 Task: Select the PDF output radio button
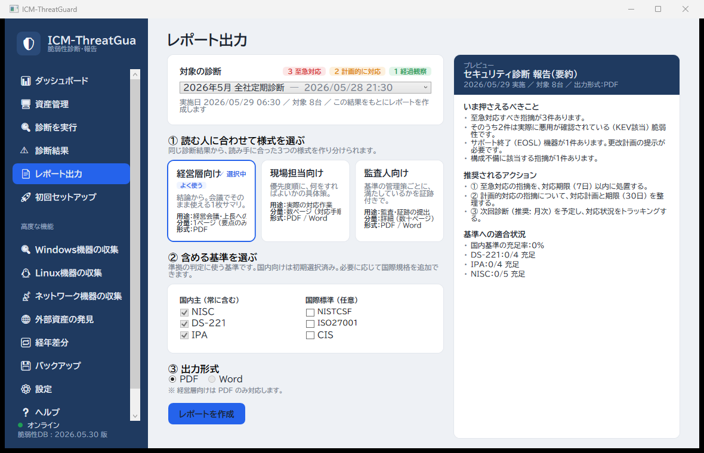pyautogui.click(x=172, y=380)
